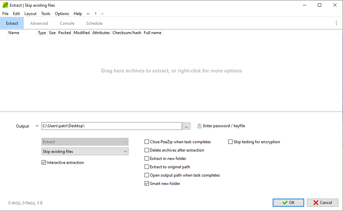Open the Tools menu

coord(46,13)
